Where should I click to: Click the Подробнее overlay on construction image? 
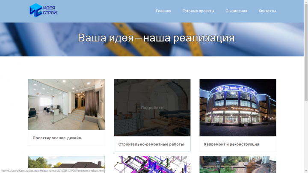152,108
